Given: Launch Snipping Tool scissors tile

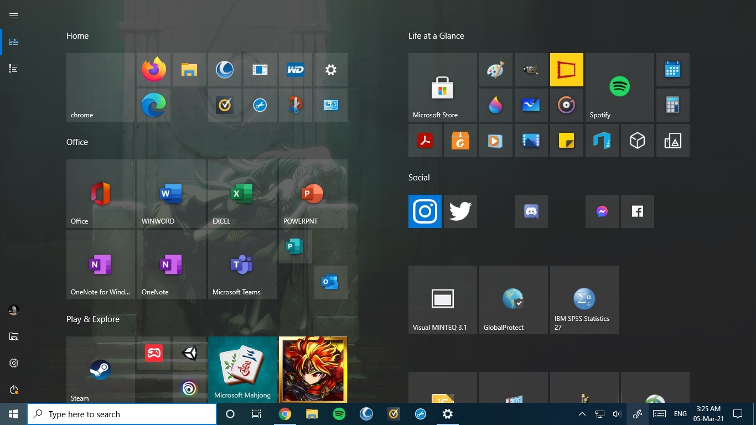Looking at the screenshot, I should coord(296,105).
